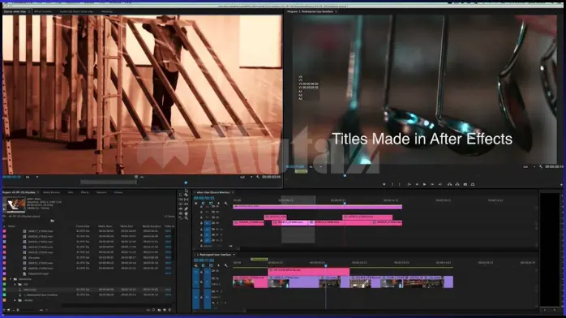This screenshot has width=566, height=318.
Task: Go to Out point in Program monitor
Action: click(440, 184)
